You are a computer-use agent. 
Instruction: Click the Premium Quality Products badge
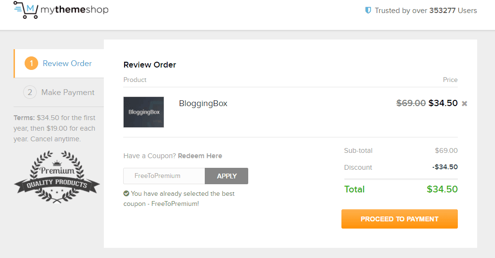point(57,177)
